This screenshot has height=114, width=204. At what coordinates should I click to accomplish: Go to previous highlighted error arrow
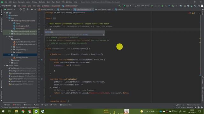(197, 13)
